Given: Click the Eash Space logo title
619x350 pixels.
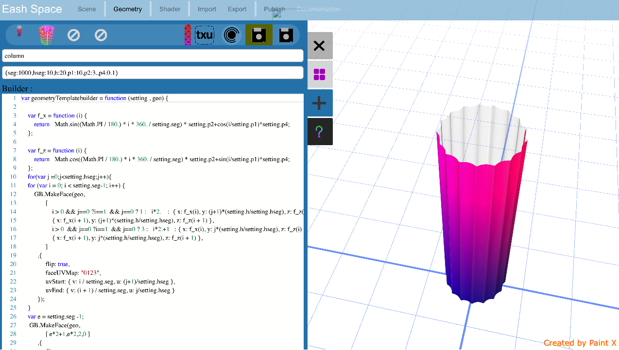Looking at the screenshot, I should pyautogui.click(x=32, y=9).
